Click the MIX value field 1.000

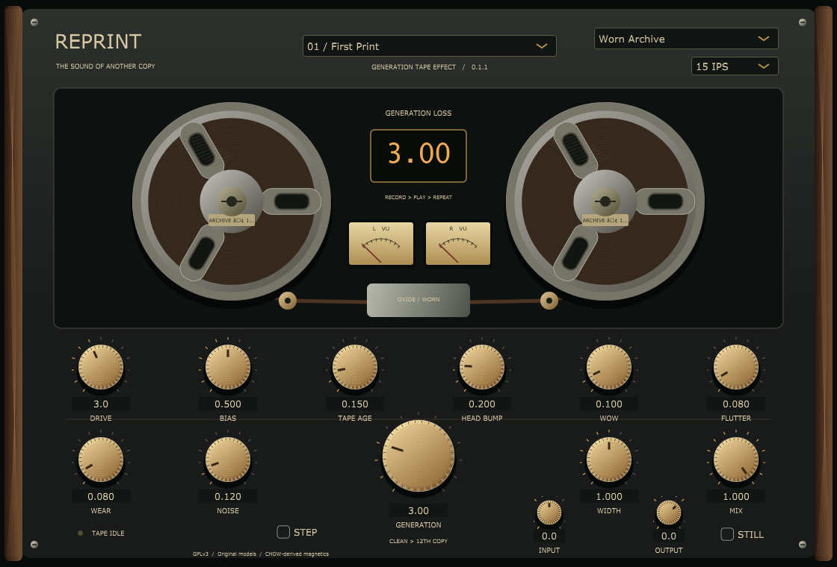pyautogui.click(x=736, y=496)
